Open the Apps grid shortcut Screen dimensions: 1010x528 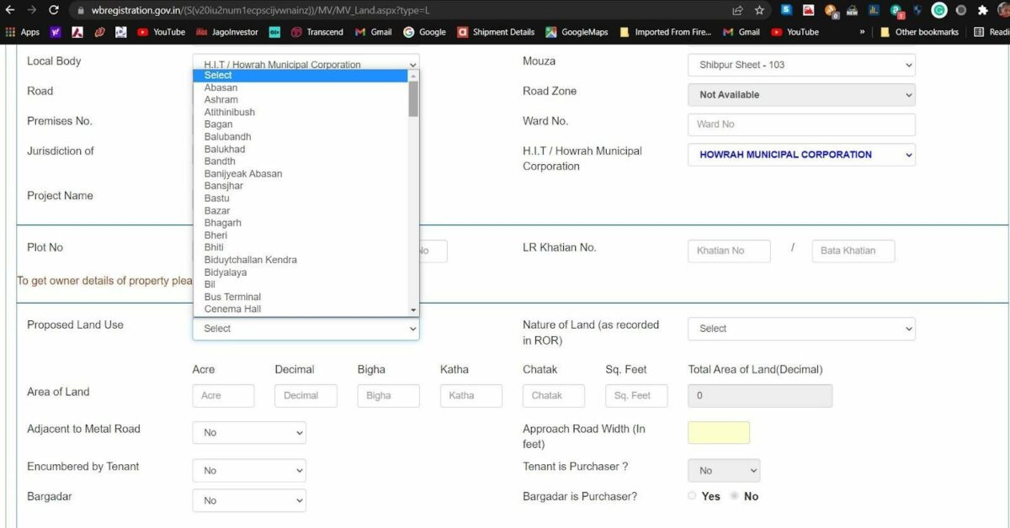tap(23, 32)
